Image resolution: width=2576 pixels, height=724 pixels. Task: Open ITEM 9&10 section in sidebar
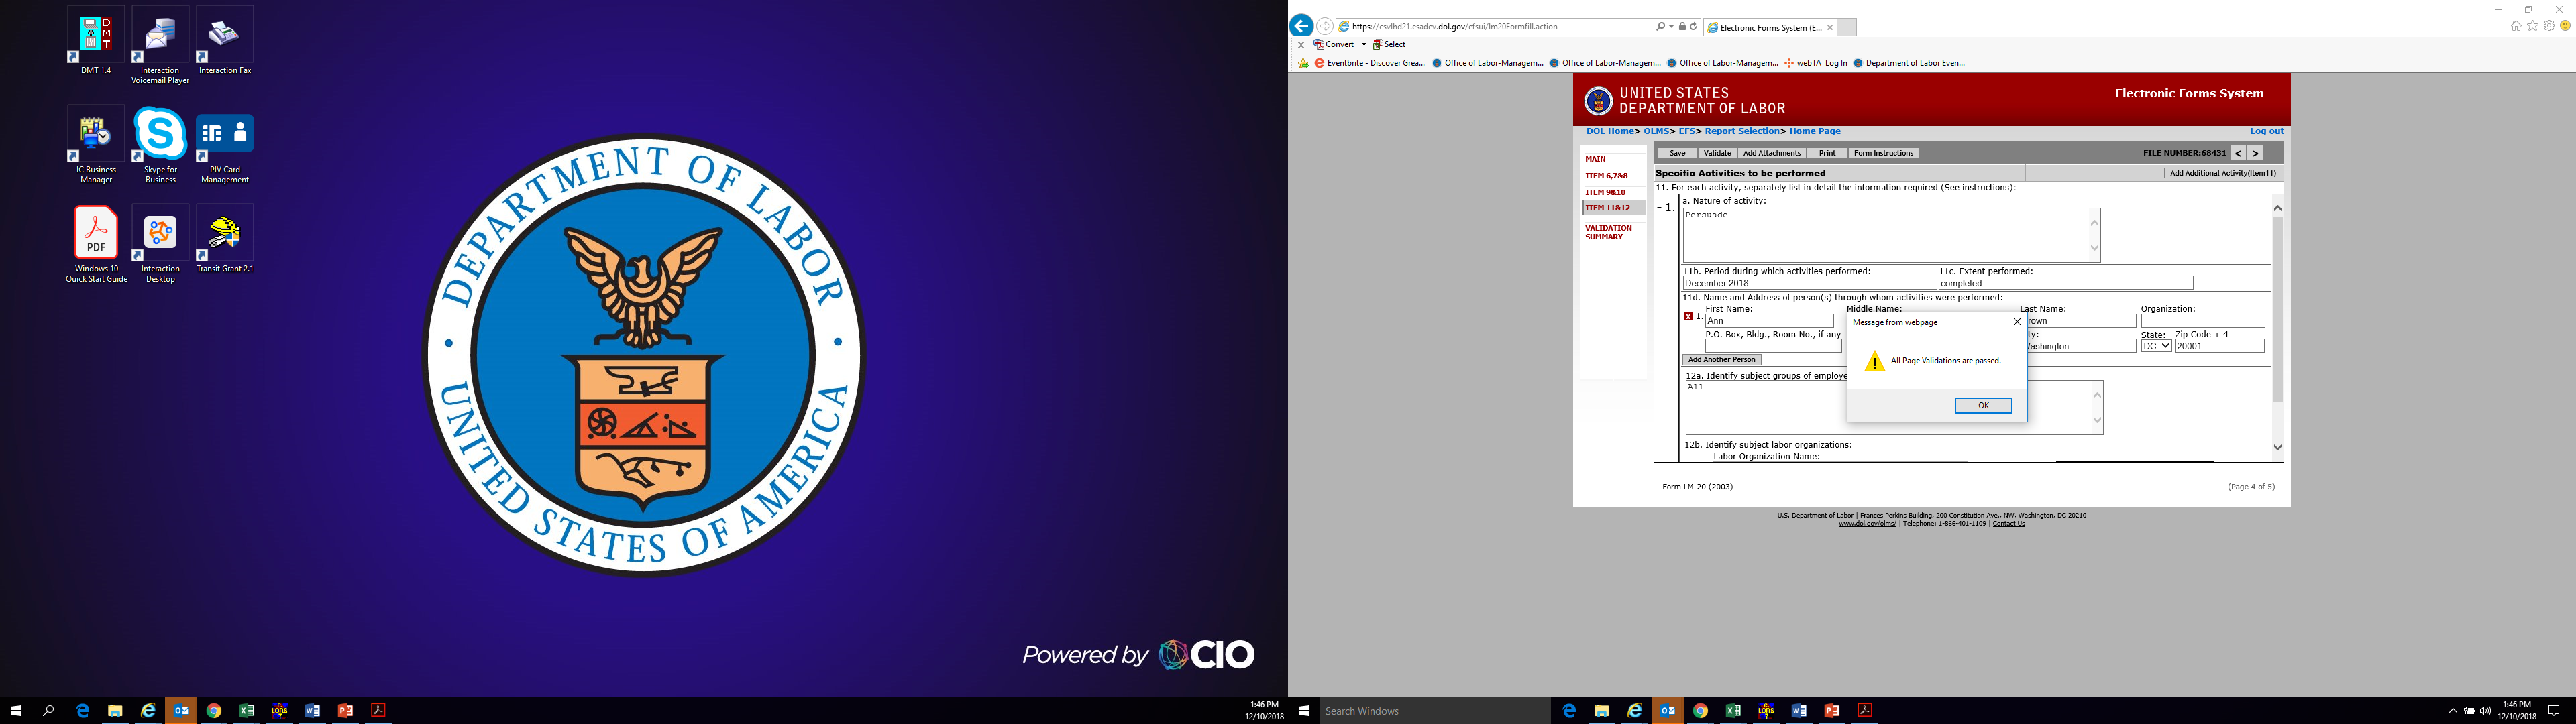point(1605,192)
